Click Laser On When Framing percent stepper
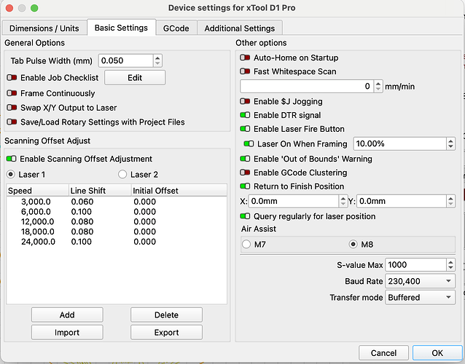Viewport: 465px width, 364px height. coord(450,143)
